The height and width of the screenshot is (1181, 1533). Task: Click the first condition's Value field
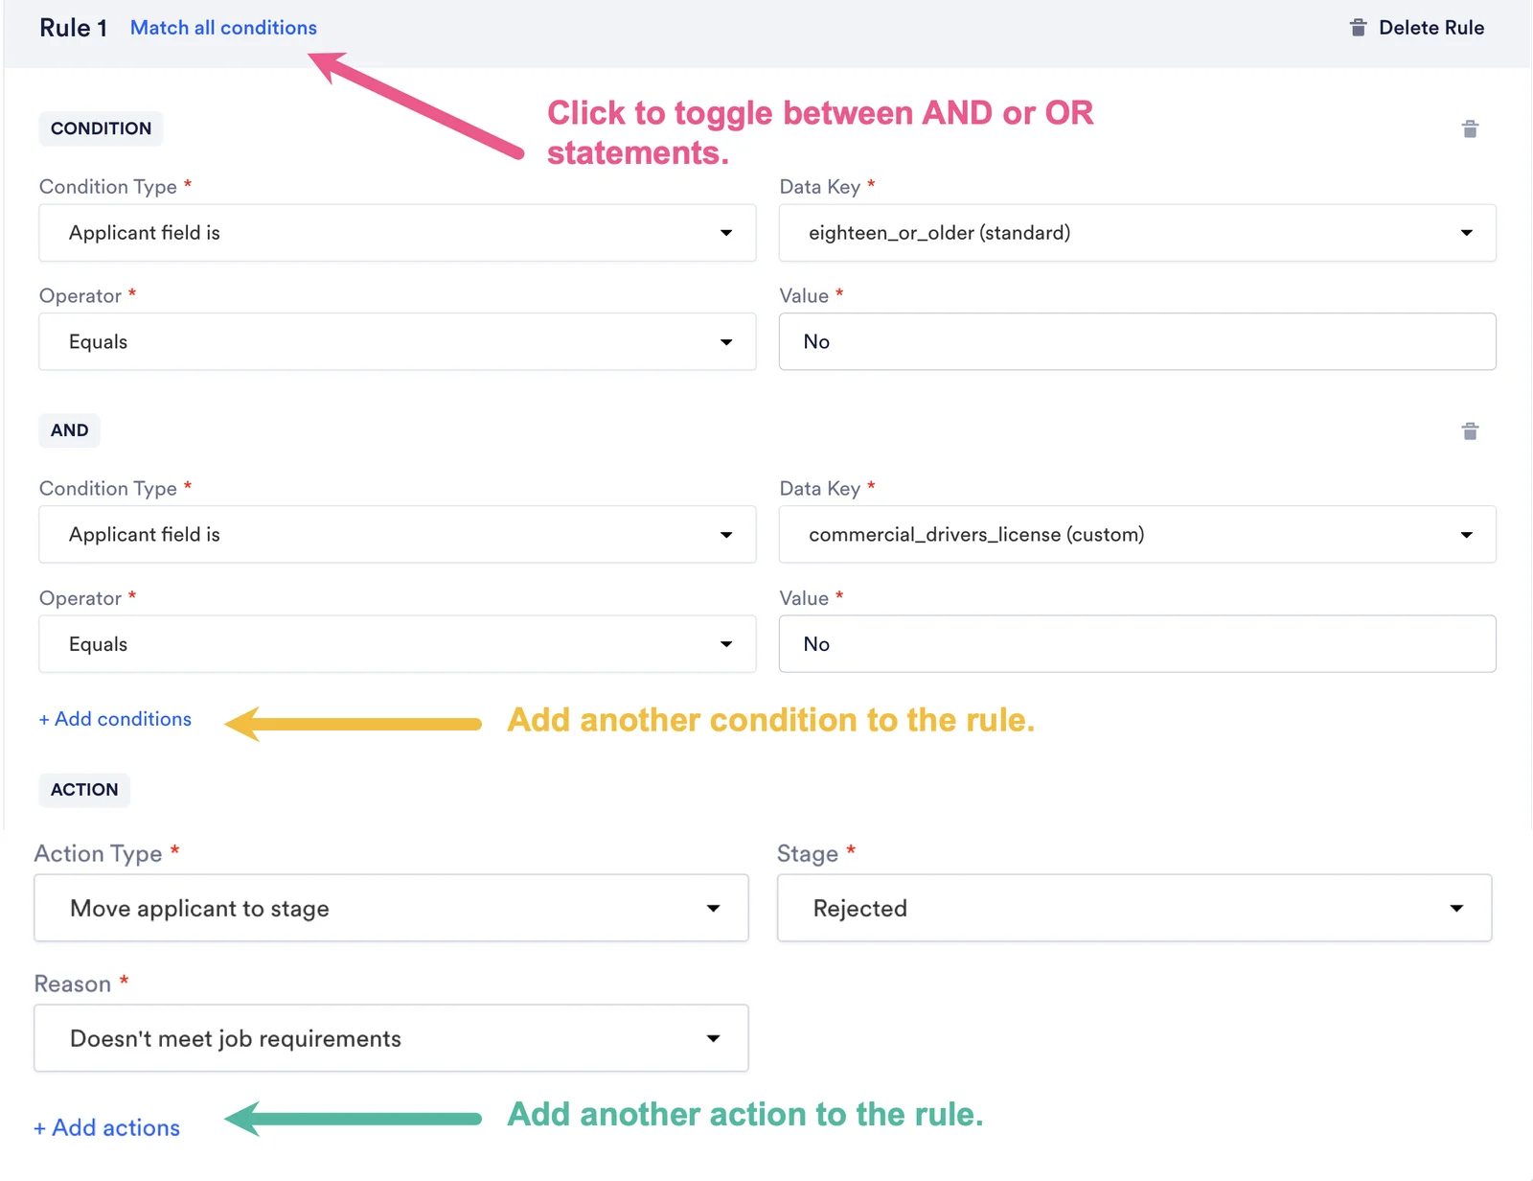pos(1137,342)
